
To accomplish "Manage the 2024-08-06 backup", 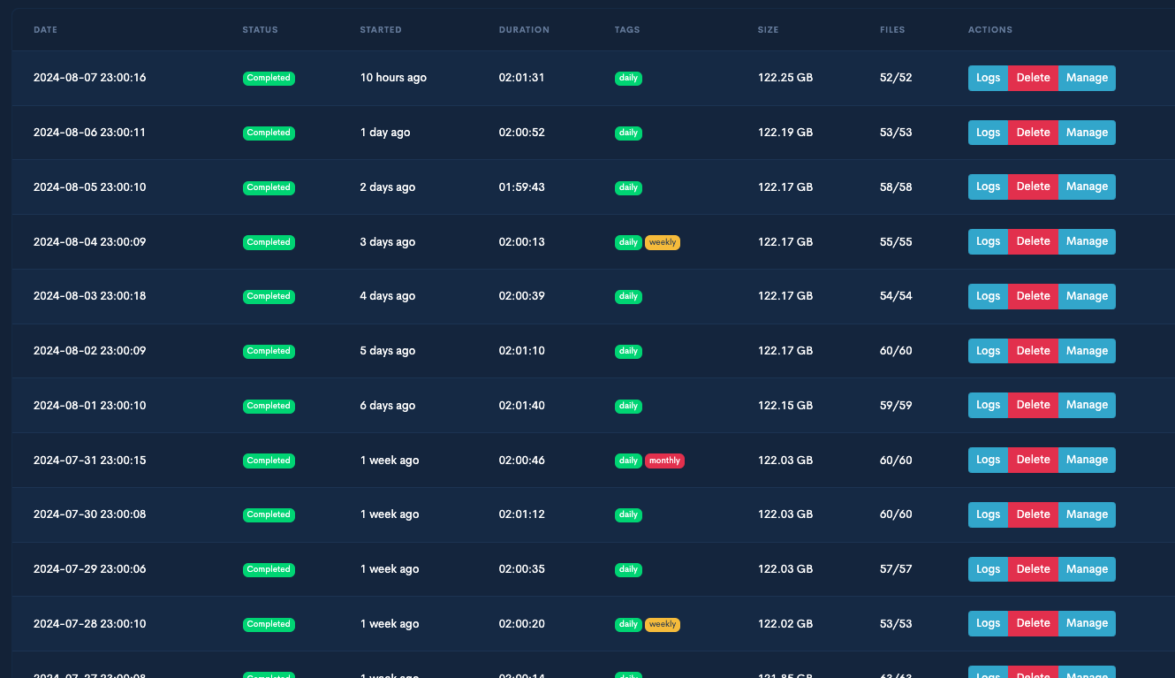I will (x=1087, y=133).
